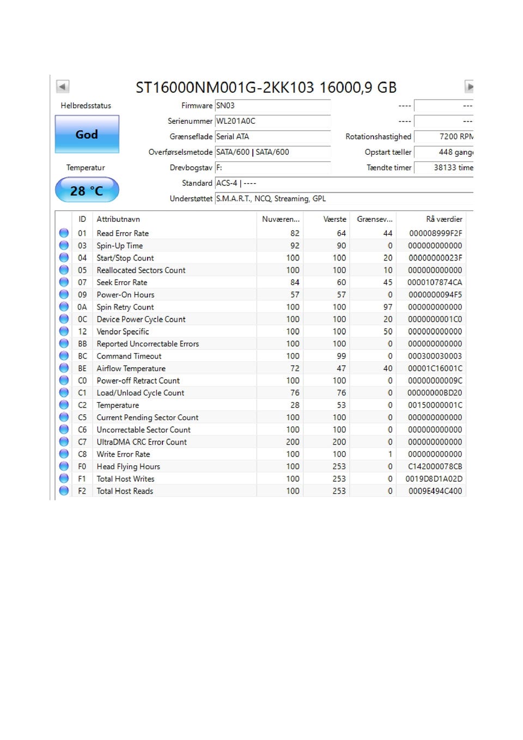Click status icon for Device Power Cycle Count
This screenshot has width=523, height=740.
click(64, 319)
